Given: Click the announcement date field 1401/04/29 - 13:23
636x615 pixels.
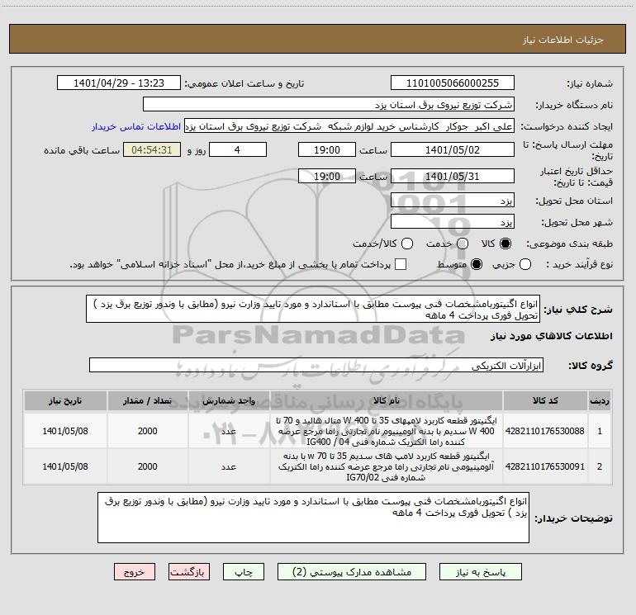Looking at the screenshot, I should tap(119, 83).
